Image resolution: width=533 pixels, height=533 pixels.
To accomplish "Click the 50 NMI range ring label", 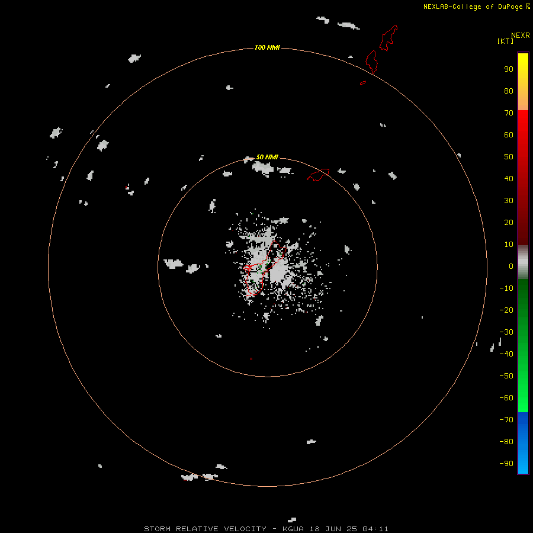I will (267, 157).
